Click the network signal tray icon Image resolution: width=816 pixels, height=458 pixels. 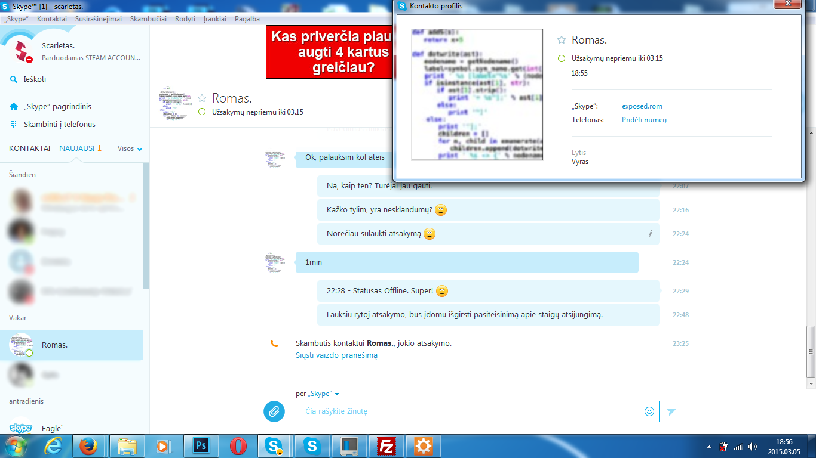click(x=738, y=446)
